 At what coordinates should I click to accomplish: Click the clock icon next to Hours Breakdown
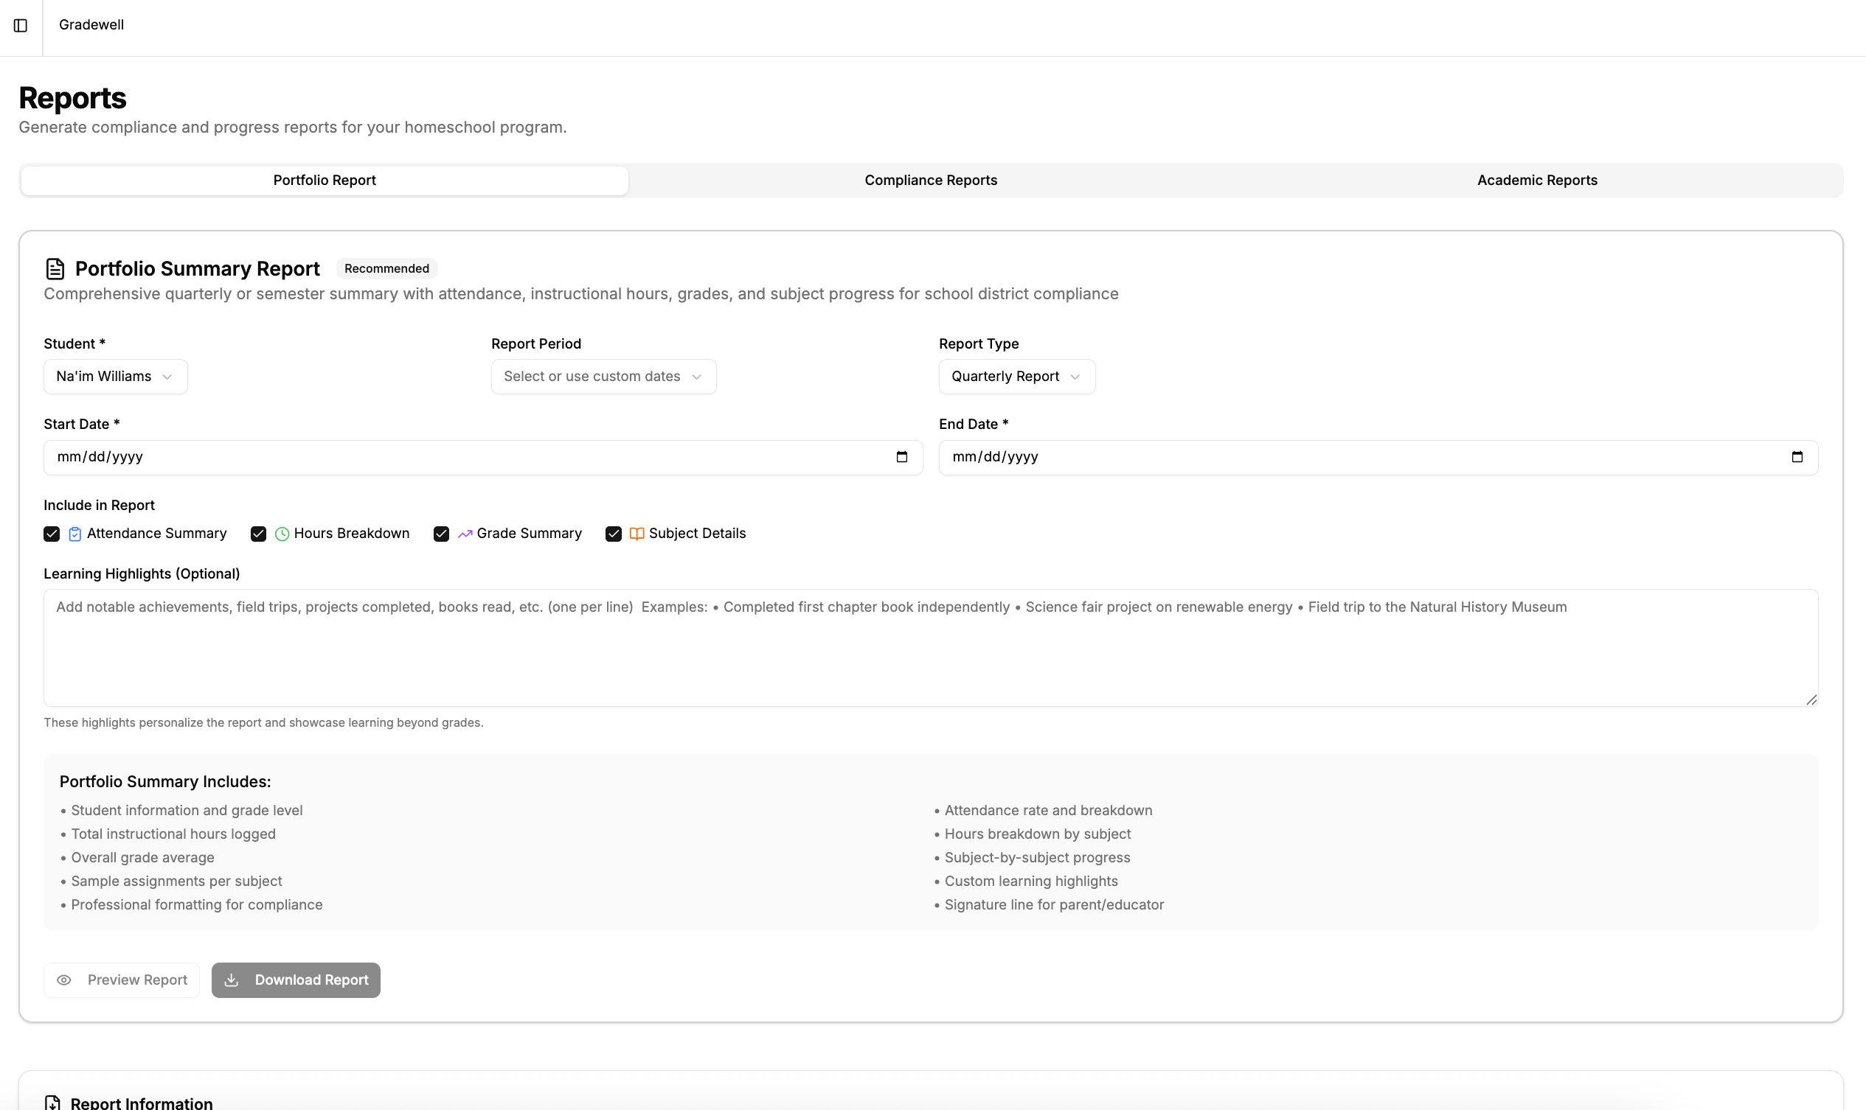pos(282,534)
